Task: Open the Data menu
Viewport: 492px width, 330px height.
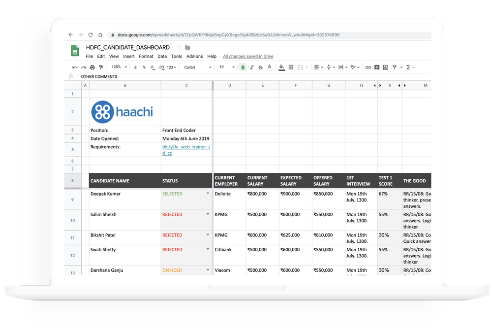Action: tap(162, 56)
